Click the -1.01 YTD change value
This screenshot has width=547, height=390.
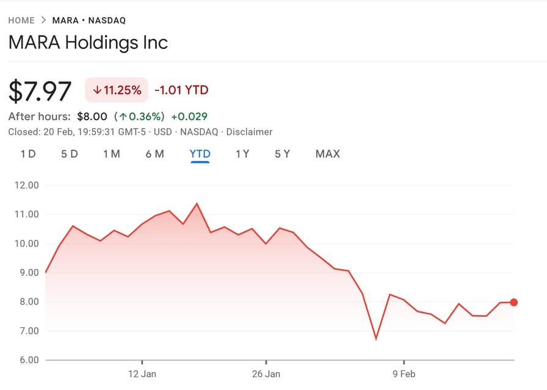click(x=181, y=90)
